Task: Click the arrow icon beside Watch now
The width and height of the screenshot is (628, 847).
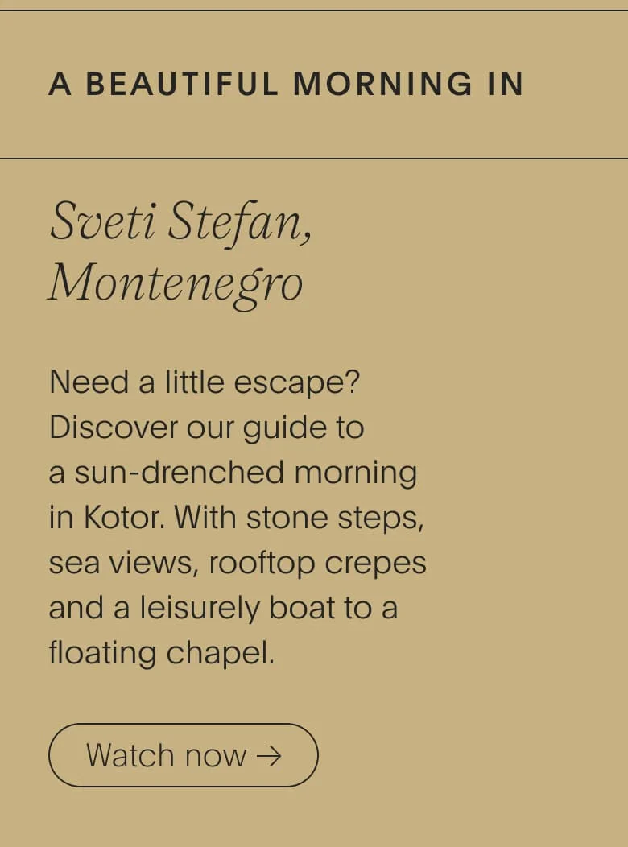Action: [268, 756]
